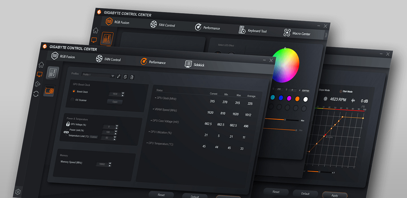Click fan window bottom slider handle
Image resolution: width=407 pixels, height=198 pixels.
click(x=319, y=172)
